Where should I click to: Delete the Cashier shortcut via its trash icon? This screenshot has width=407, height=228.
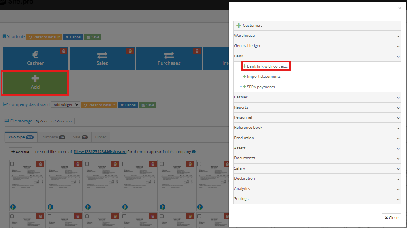(63, 51)
